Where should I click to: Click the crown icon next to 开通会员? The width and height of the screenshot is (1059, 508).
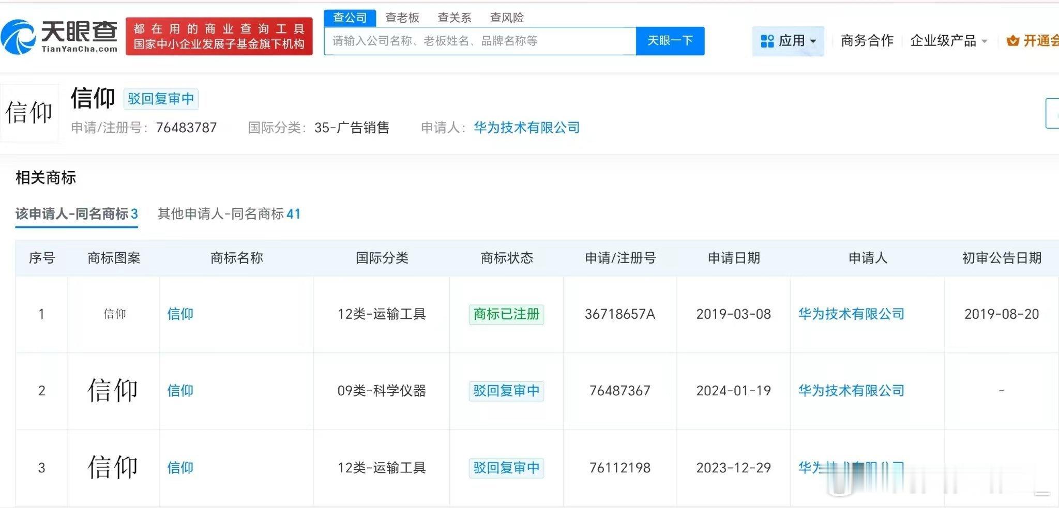click(x=1012, y=41)
